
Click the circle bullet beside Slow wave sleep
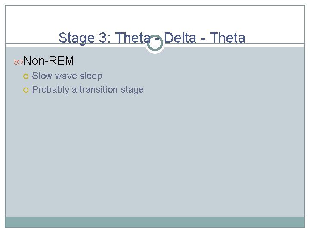[x=26, y=76]
